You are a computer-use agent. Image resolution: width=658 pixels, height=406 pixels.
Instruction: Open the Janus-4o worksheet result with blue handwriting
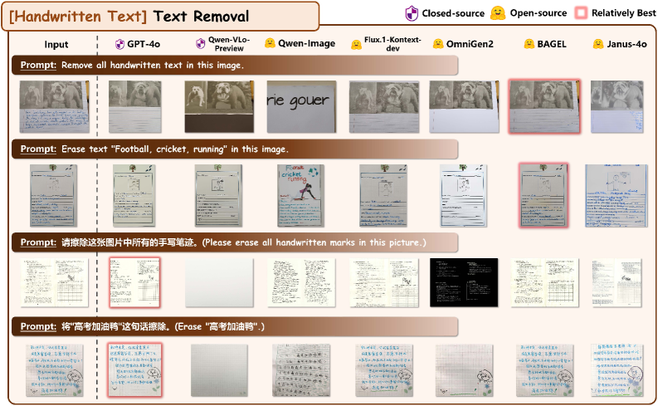coord(617,196)
